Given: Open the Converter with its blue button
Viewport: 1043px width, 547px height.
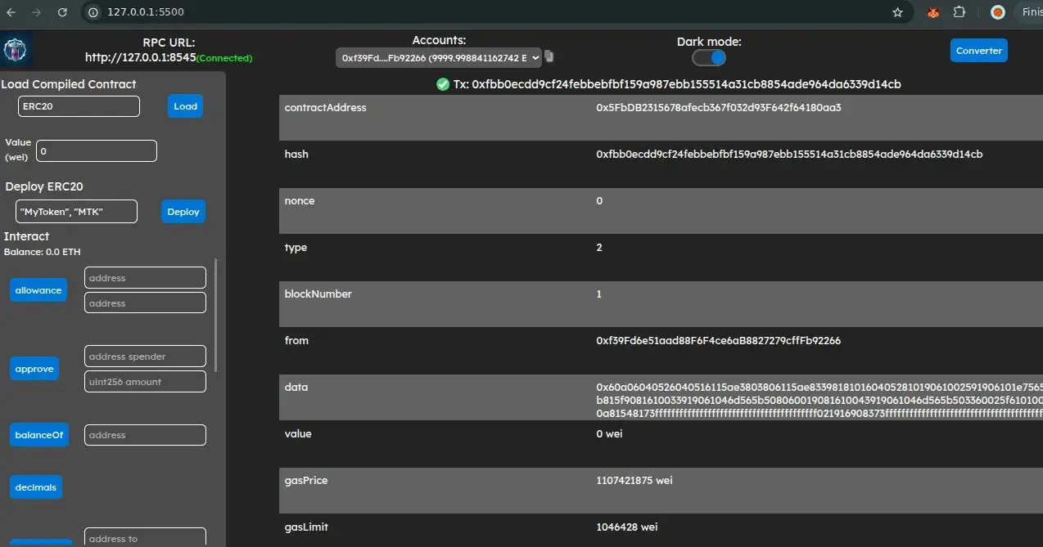Looking at the screenshot, I should (978, 50).
